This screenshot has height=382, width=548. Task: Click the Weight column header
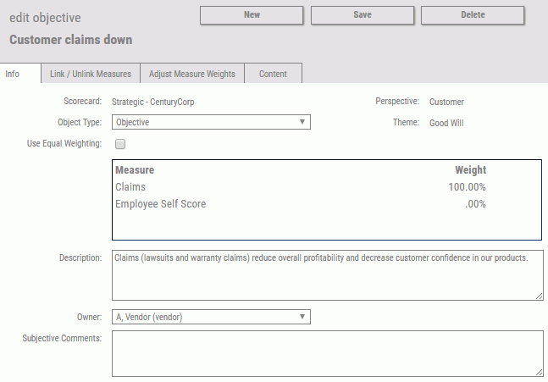tap(470, 170)
